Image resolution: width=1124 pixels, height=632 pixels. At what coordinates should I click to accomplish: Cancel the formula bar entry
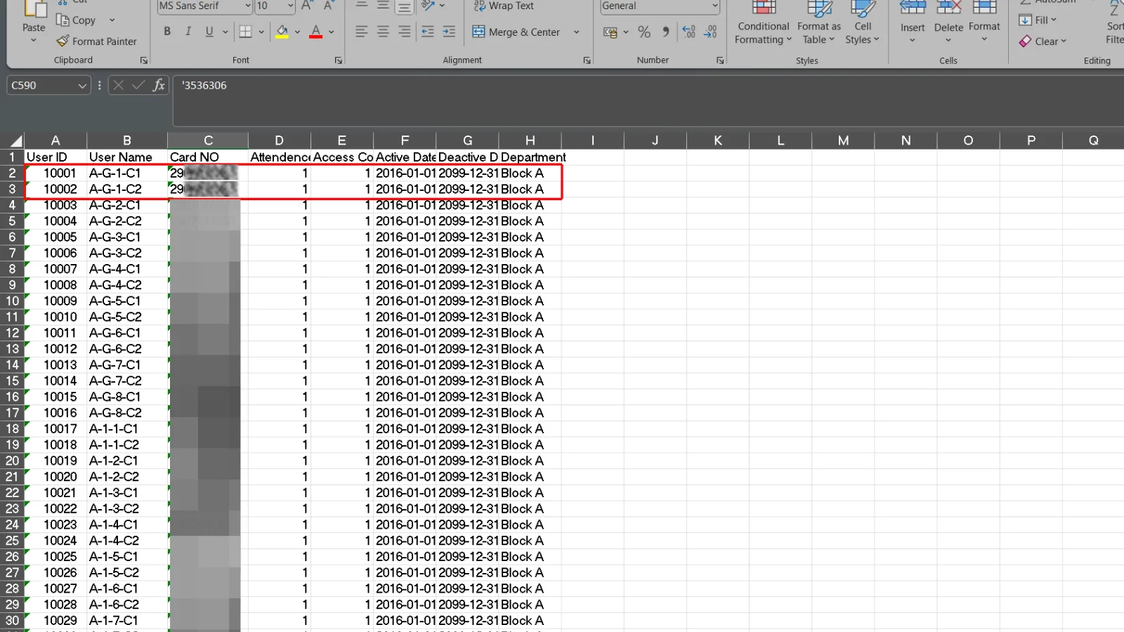pyautogui.click(x=118, y=85)
